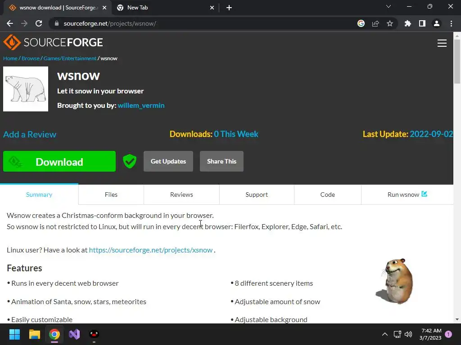Click the Get Updates button
The width and height of the screenshot is (461, 345).
click(x=168, y=161)
